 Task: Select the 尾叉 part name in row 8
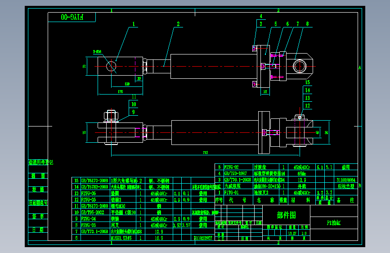click(x=115, y=225)
